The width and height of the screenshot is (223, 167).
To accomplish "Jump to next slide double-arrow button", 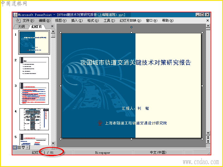I will (x=208, y=141).
